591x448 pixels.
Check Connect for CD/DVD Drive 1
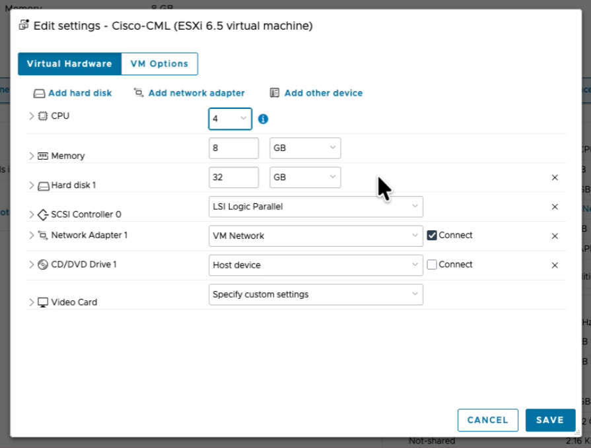point(432,265)
